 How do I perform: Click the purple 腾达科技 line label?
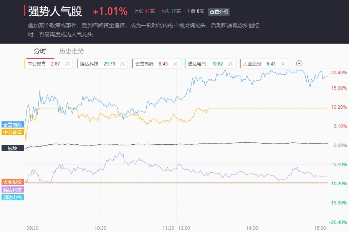click(12, 190)
